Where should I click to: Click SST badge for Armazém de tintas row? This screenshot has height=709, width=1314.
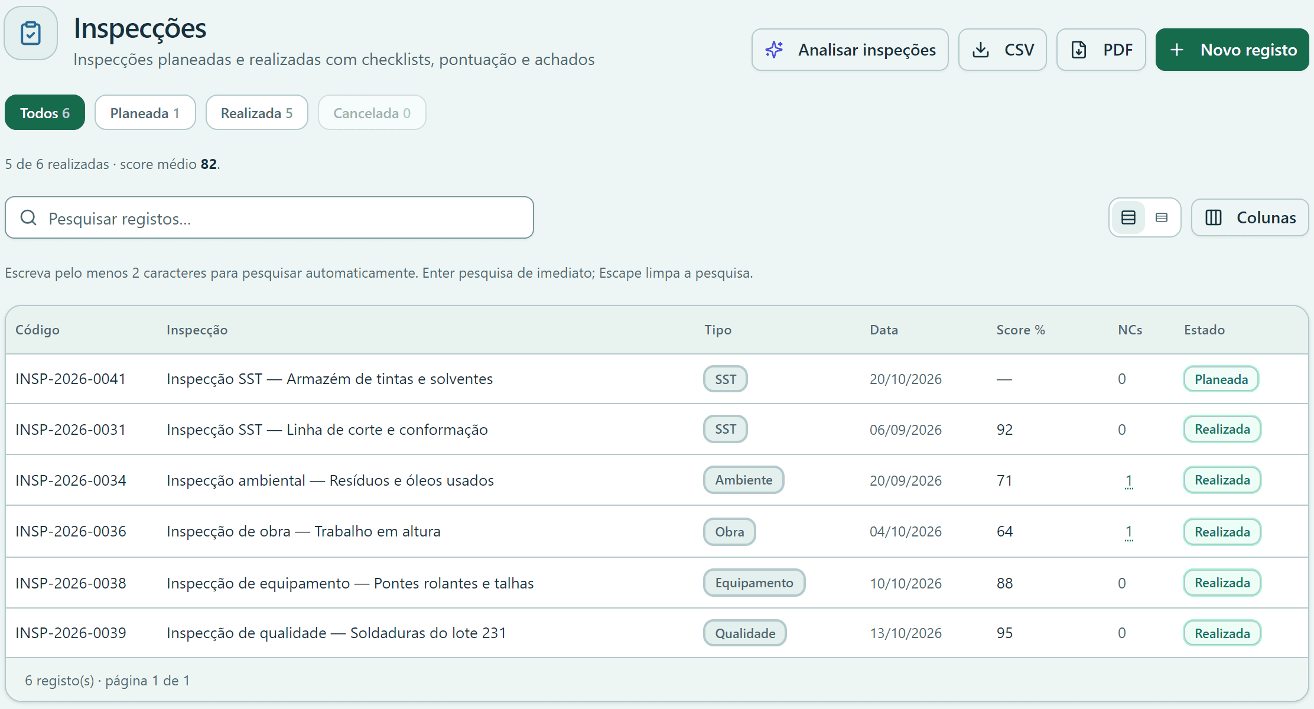[725, 379]
